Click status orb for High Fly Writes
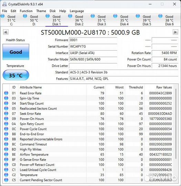The width and height of the screenshot is (181, 186). [x=6, y=149]
